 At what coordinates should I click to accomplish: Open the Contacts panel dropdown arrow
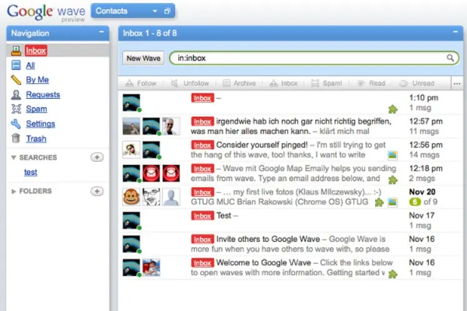[x=155, y=11]
